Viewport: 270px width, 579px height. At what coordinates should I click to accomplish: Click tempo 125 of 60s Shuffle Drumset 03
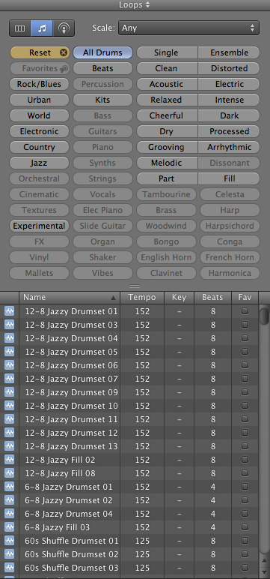click(x=142, y=568)
